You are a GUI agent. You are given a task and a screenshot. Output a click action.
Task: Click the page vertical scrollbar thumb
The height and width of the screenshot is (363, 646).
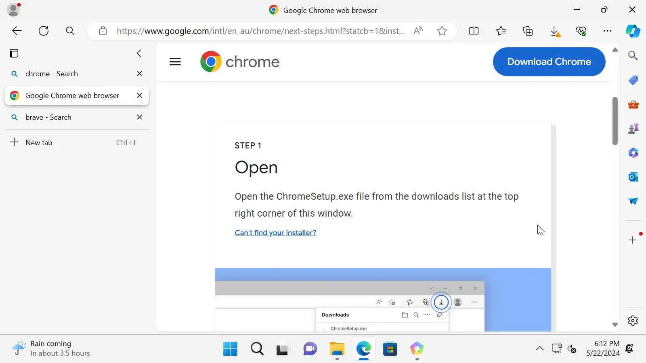coord(615,121)
